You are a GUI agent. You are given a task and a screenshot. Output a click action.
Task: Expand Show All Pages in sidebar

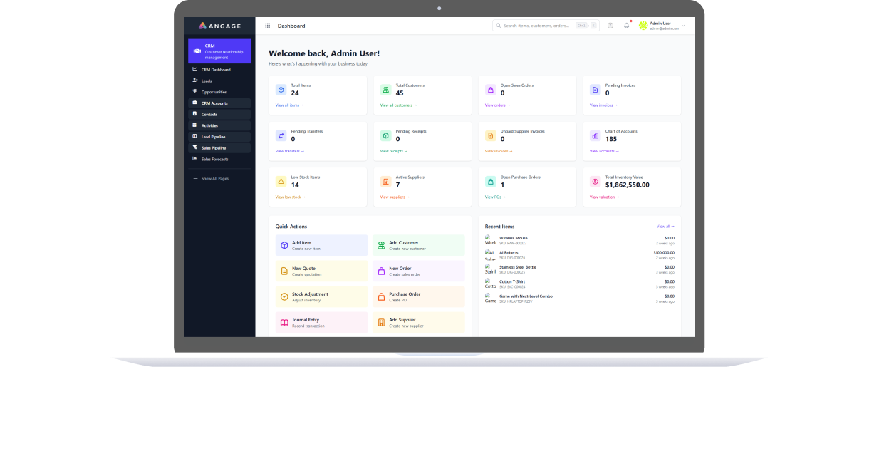tap(214, 178)
